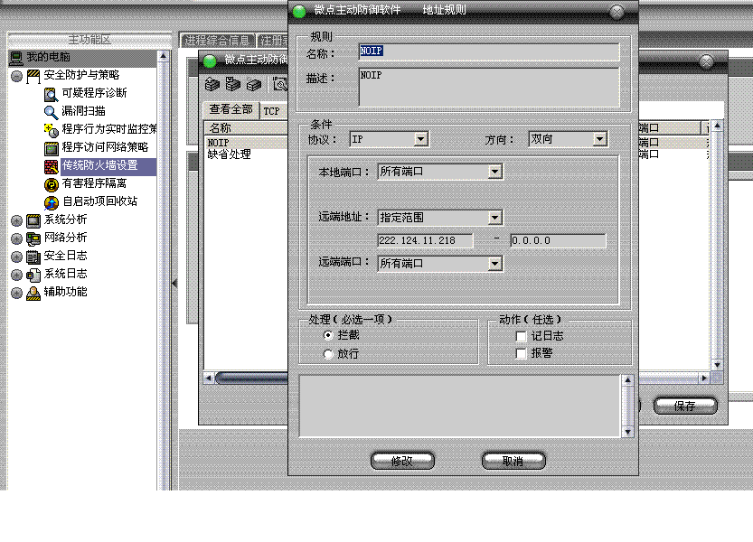The height and width of the screenshot is (542, 753).
Task: Open the 远端端口 dropdown
Action: 494,264
